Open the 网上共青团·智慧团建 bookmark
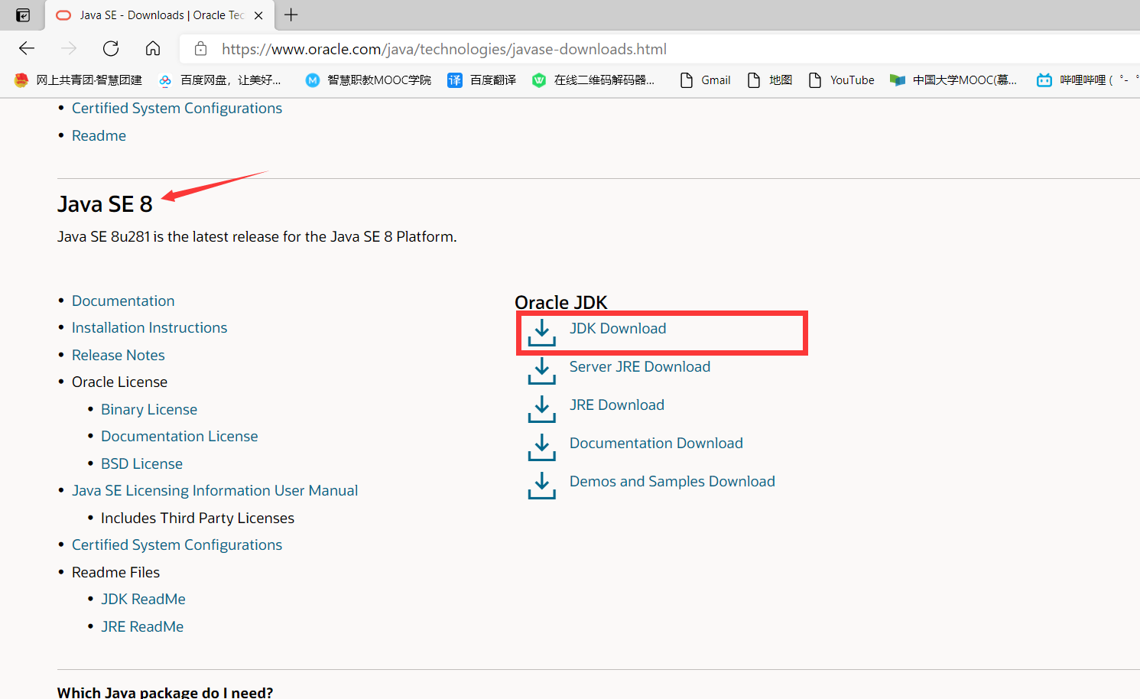This screenshot has height=699, width=1140. [x=78, y=80]
